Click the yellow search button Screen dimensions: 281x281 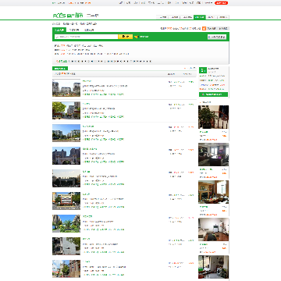coord(126,37)
